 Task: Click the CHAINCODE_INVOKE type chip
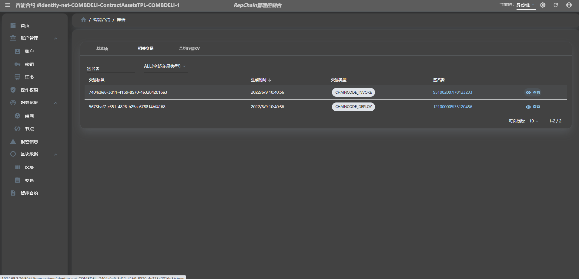353,92
